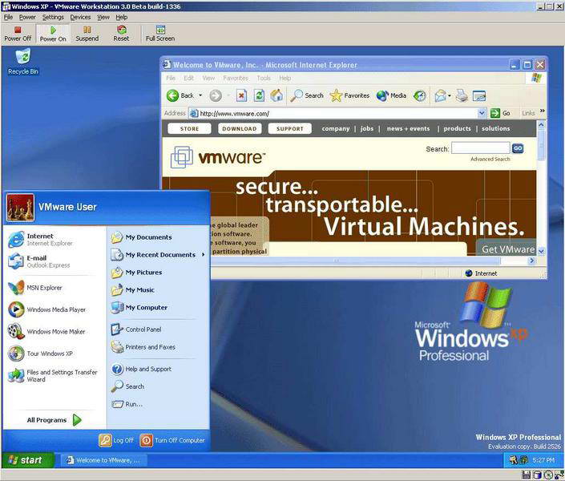Open the VMware Power menu
The width and height of the screenshot is (565, 481).
pyautogui.click(x=27, y=17)
